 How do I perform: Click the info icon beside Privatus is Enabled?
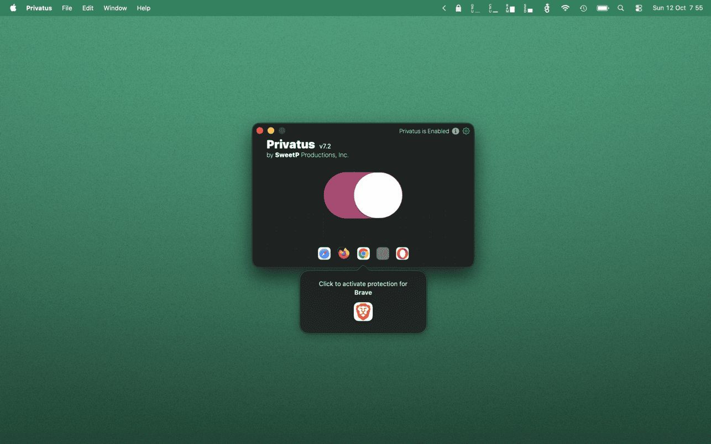456,131
